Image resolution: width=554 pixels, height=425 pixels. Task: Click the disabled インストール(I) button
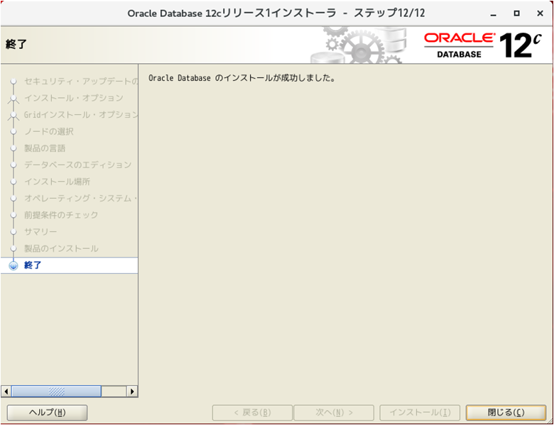420,412
